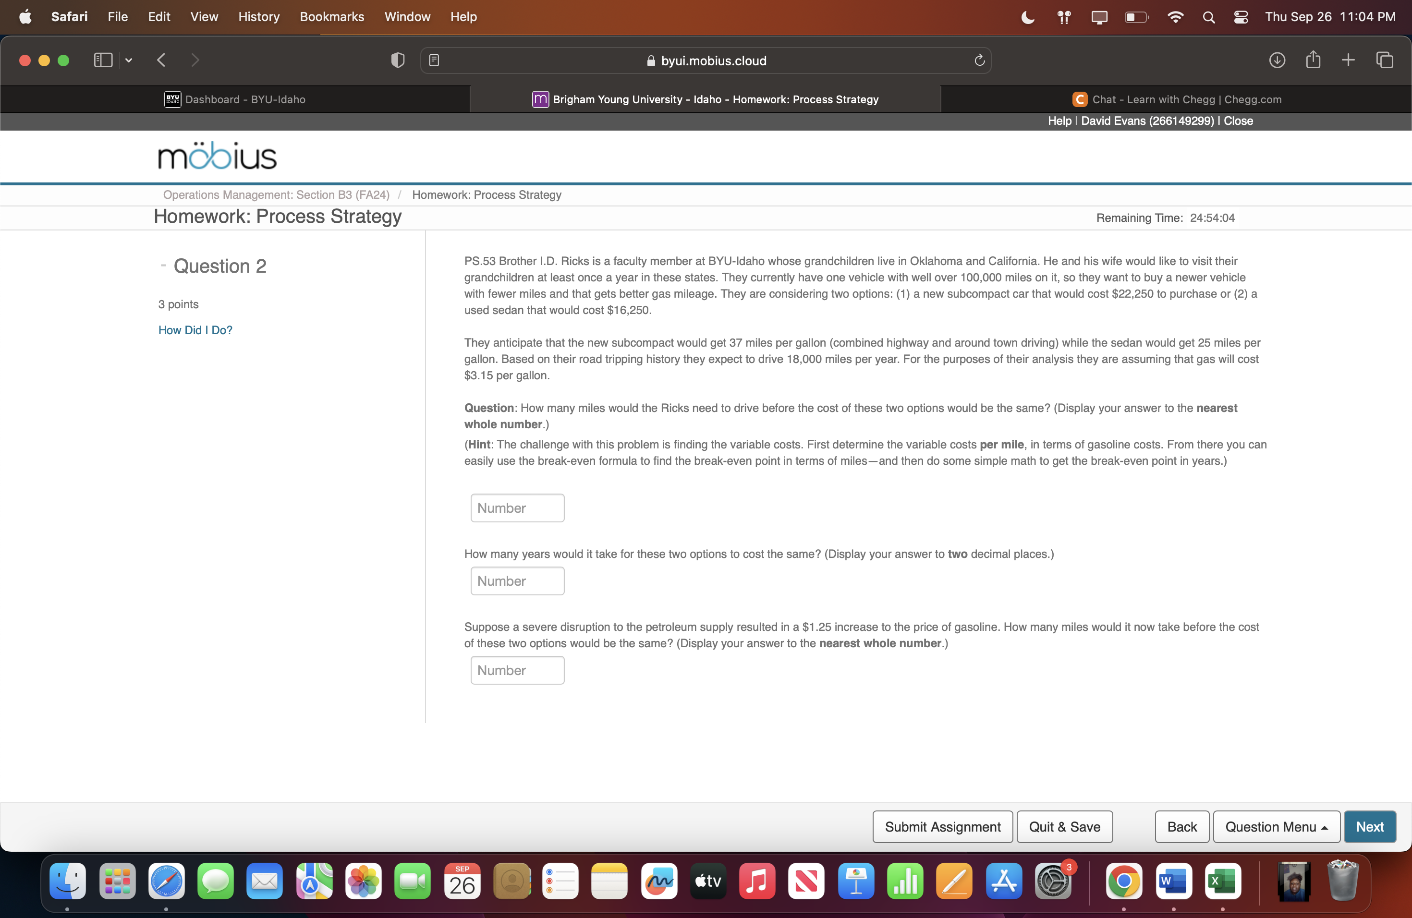
Task: Click the Safari sidebar toggle icon
Action: (x=103, y=60)
